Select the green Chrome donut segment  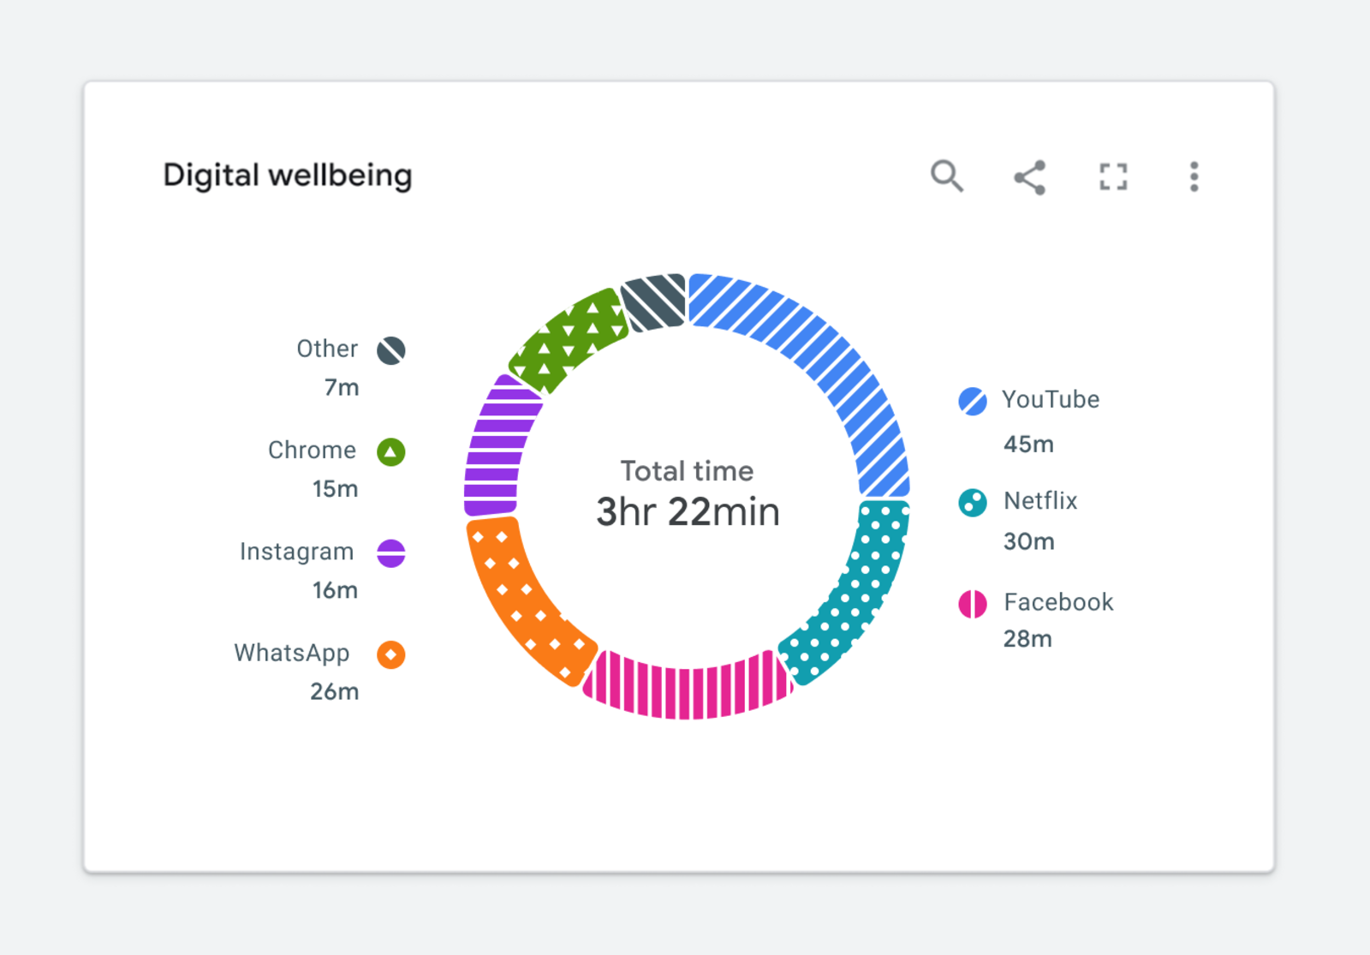(x=568, y=340)
